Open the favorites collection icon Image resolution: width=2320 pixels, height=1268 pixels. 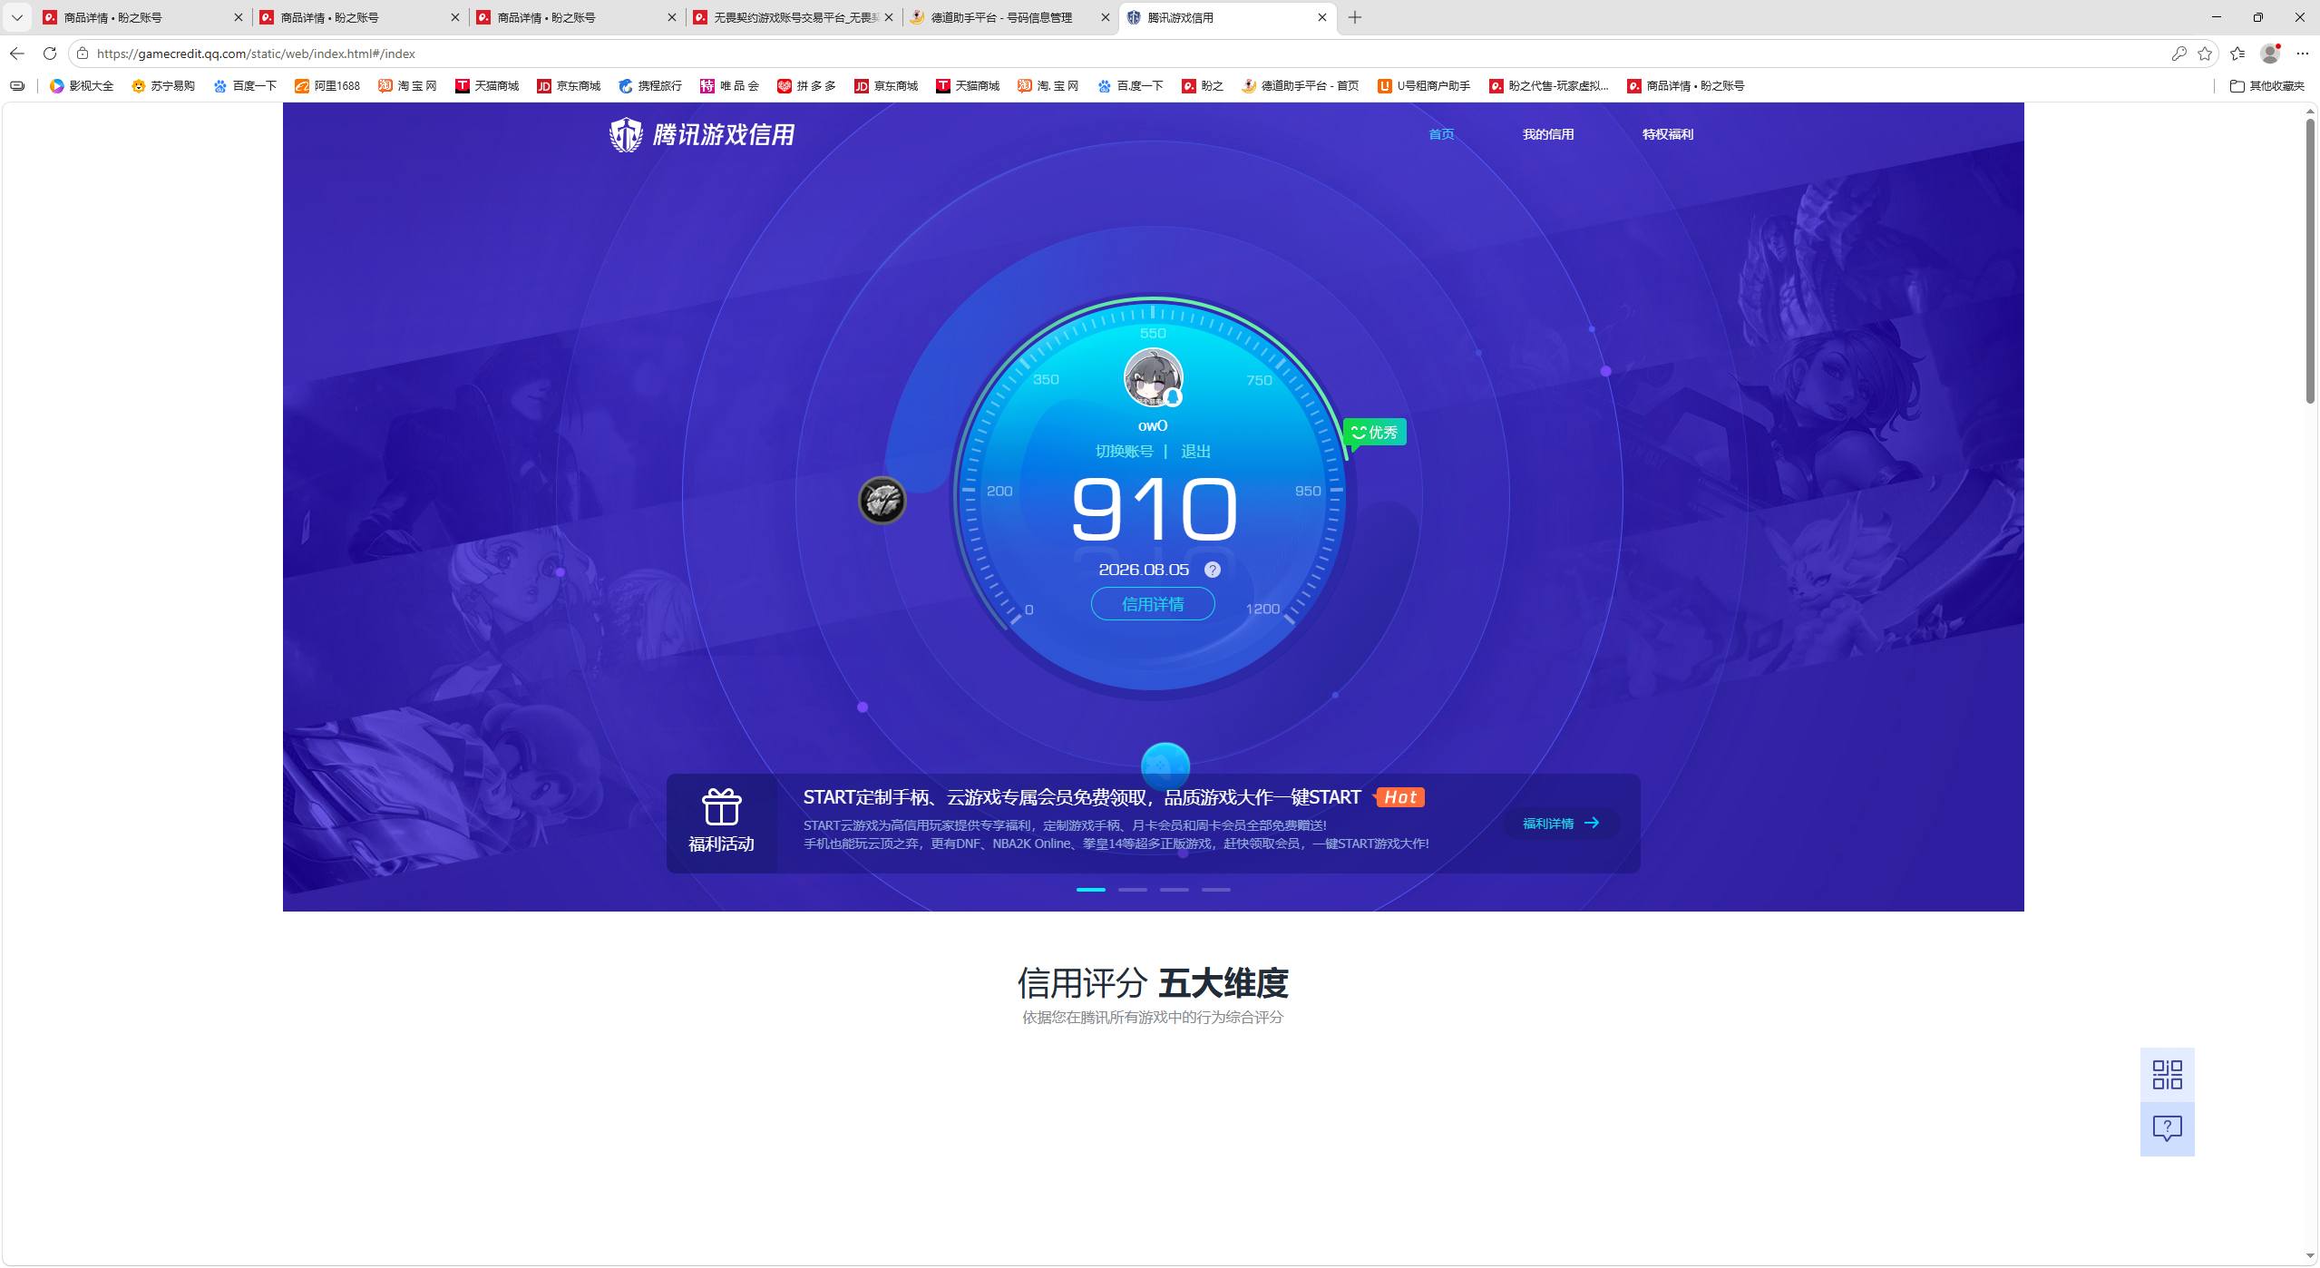(x=2237, y=54)
